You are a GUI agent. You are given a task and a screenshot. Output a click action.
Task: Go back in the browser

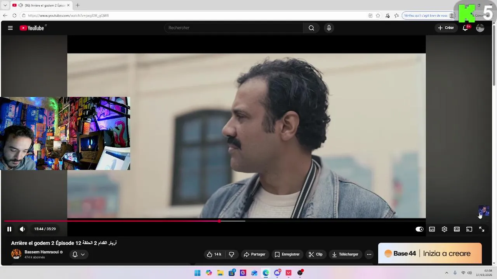tap(5, 15)
